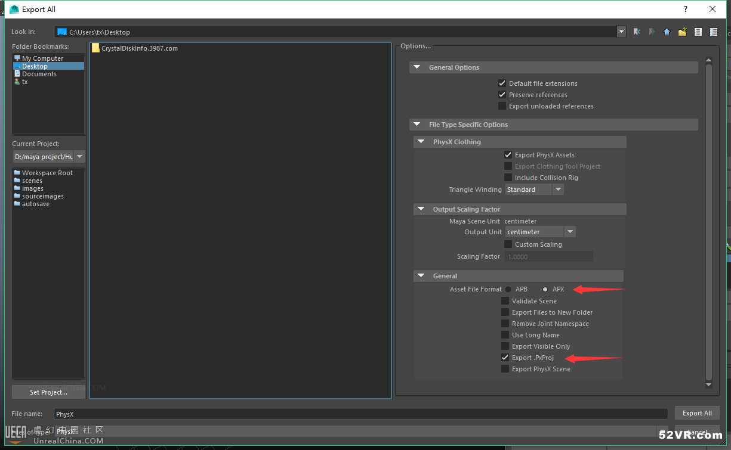The height and width of the screenshot is (450, 731).
Task: Click Set Project button
Action: pyautogui.click(x=48, y=392)
